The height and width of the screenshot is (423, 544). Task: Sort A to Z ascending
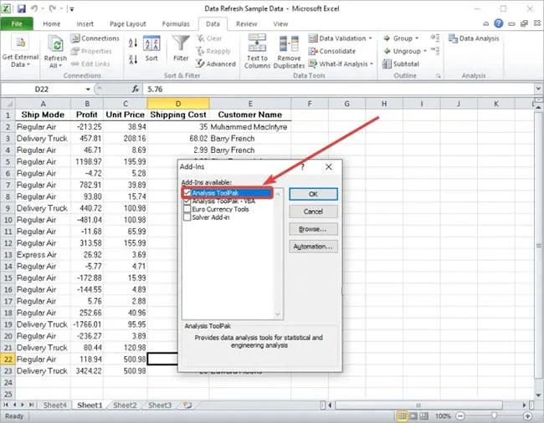(133, 43)
